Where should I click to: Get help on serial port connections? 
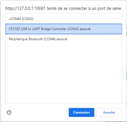9,112
